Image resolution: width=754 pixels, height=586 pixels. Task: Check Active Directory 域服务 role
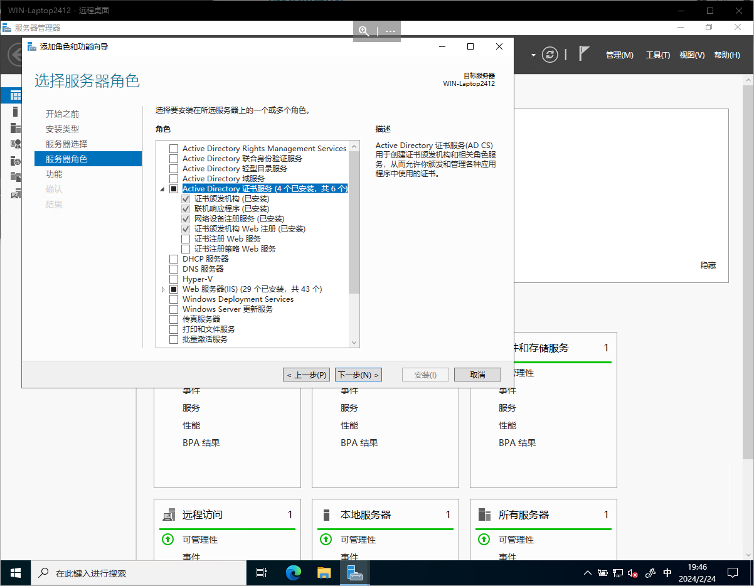174,179
